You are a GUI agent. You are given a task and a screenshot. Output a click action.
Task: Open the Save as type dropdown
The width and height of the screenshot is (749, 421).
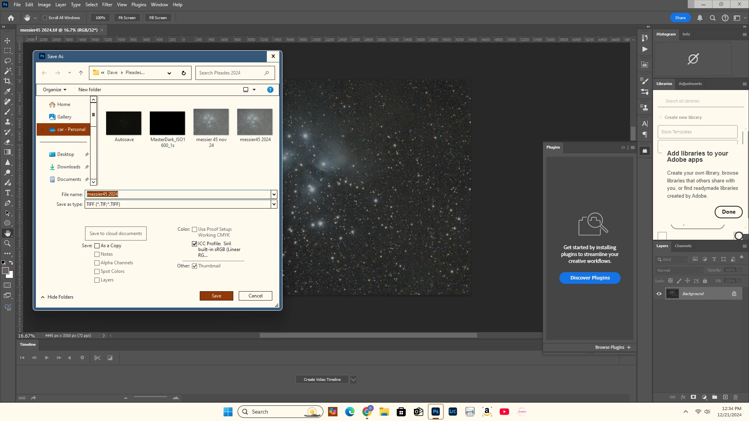tap(274, 204)
